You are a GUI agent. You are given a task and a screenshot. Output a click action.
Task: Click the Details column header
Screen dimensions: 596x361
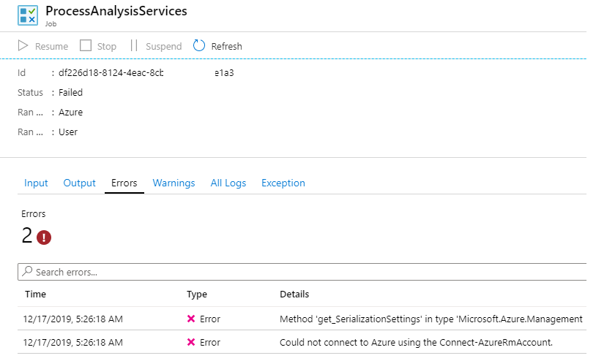tap(294, 294)
